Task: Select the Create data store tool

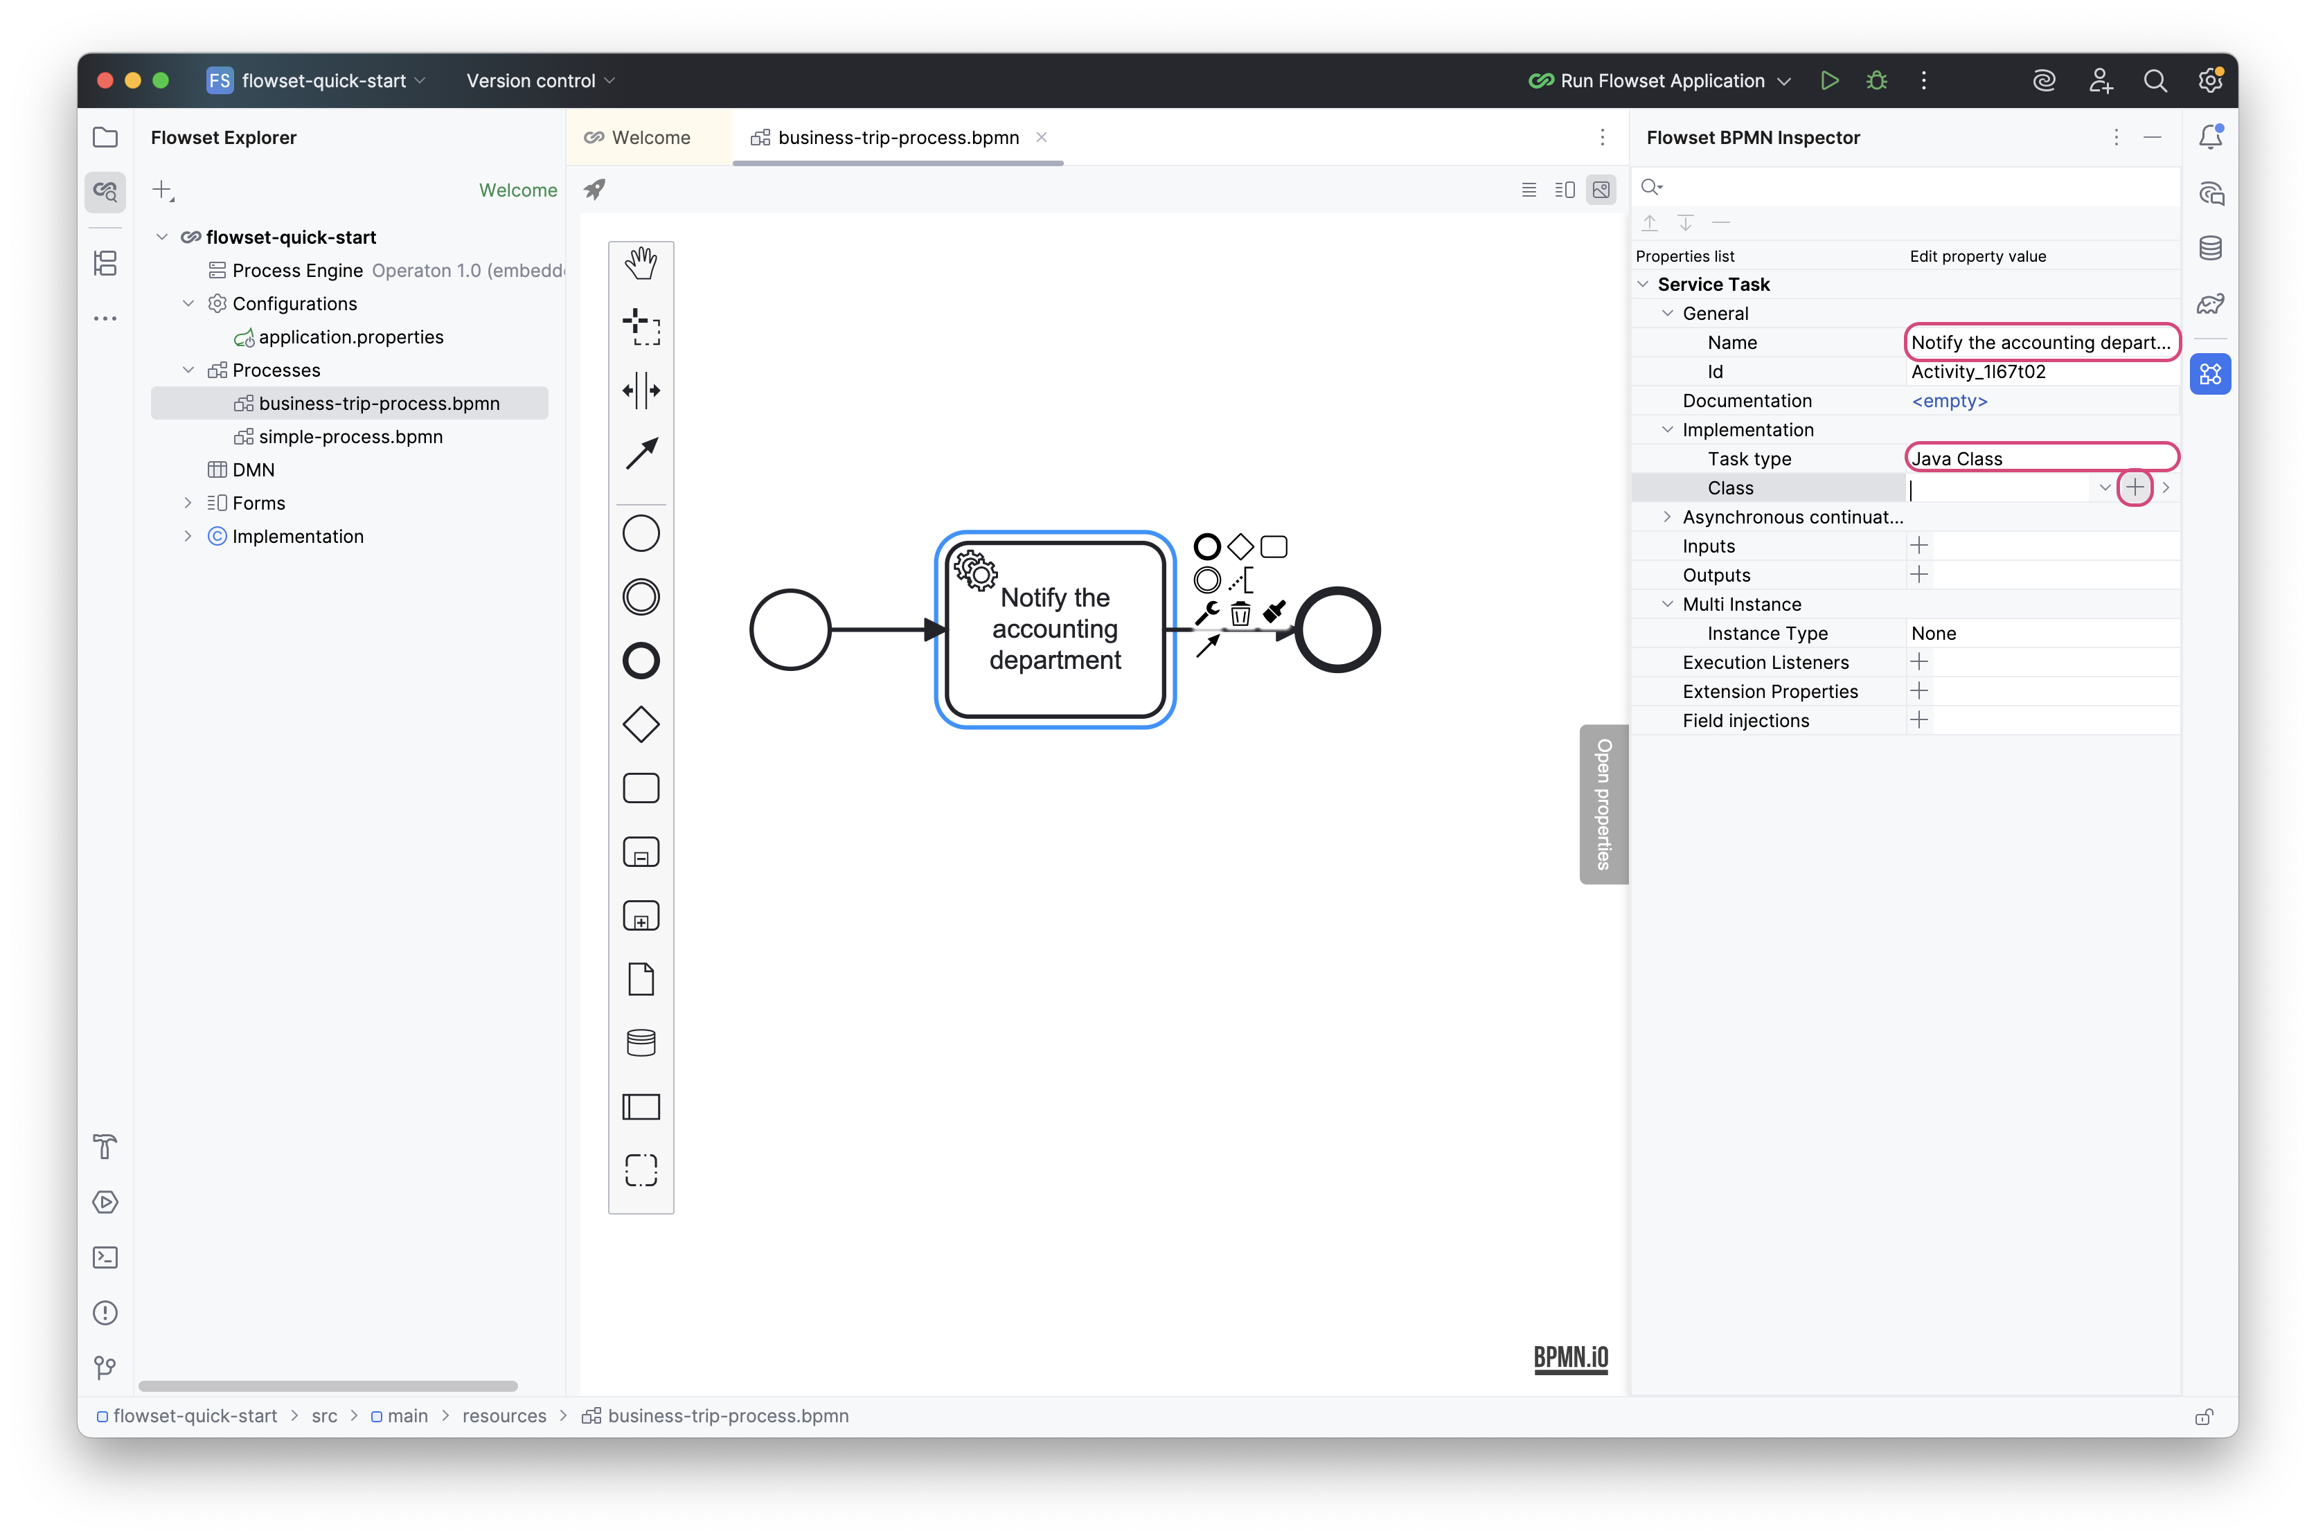Action: [x=641, y=1042]
